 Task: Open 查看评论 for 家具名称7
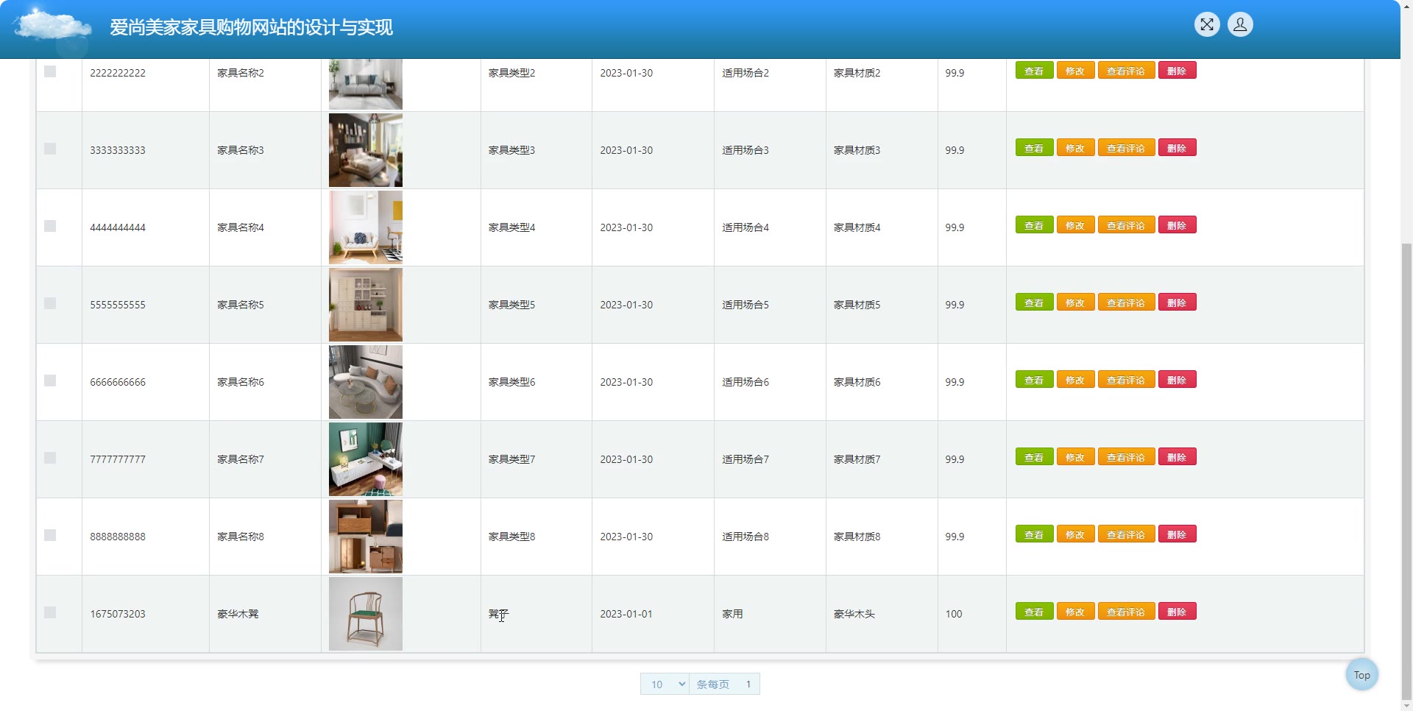[x=1126, y=457]
